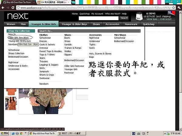
Task: Select Older Girls 3yrs-16yrs collection
Action: (x=19, y=38)
